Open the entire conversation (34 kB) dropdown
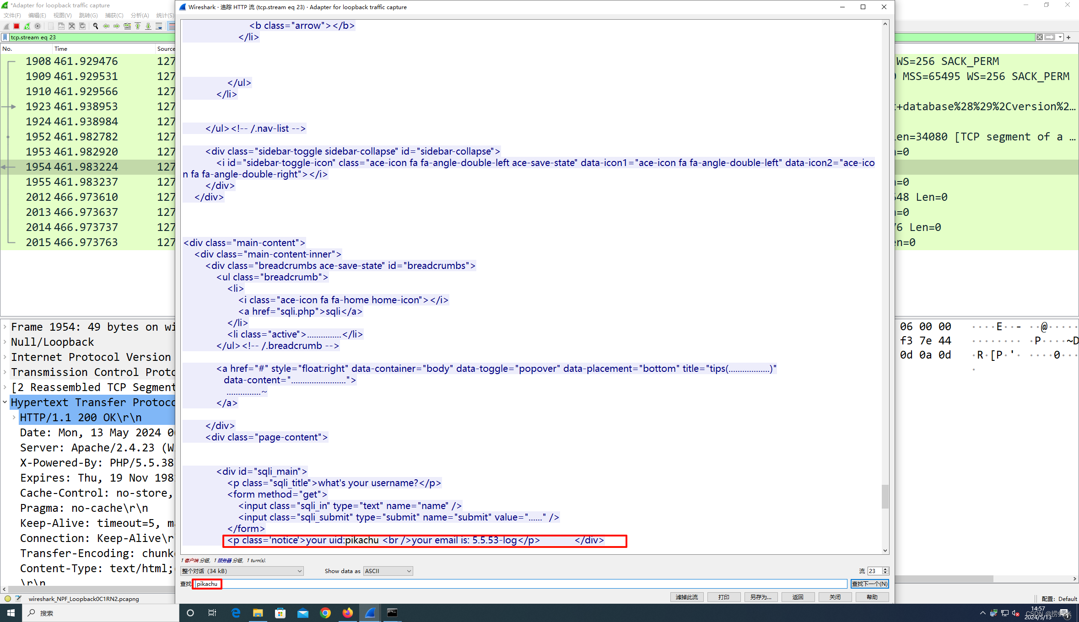Screen dimensions: 1079x622 242,571
